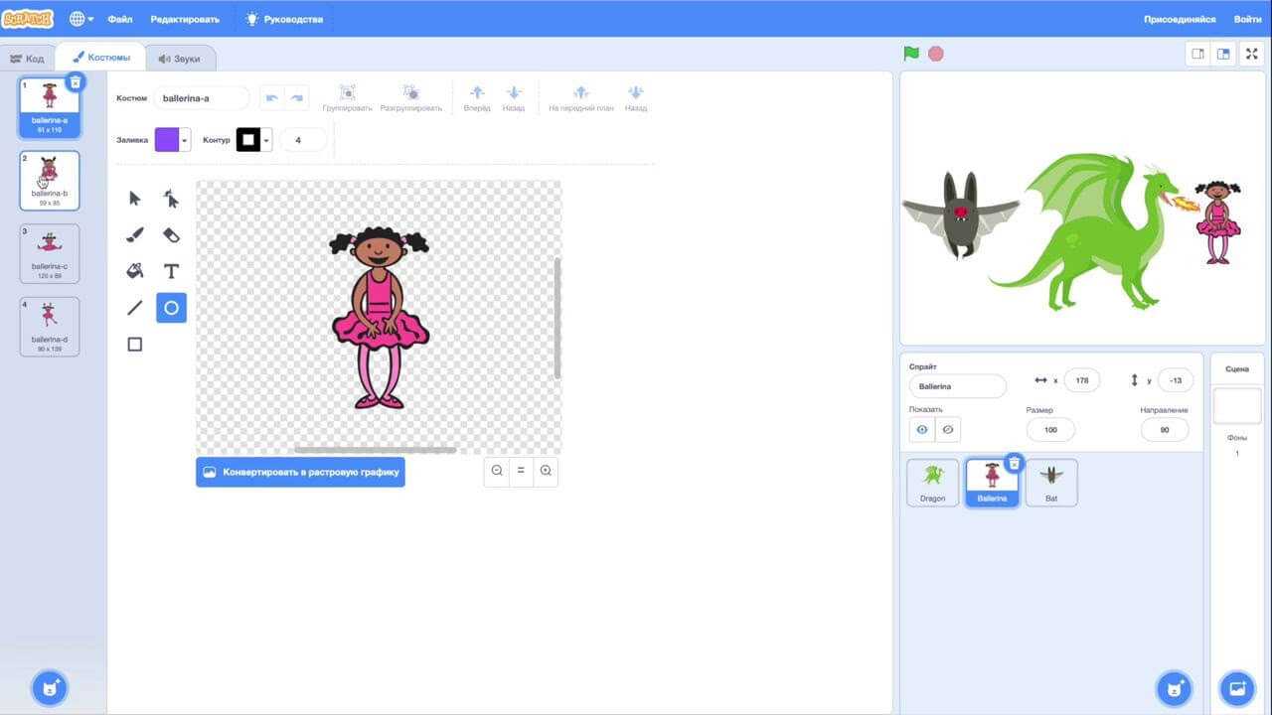Select the Fill bucket tool
The image size is (1272, 715).
click(135, 271)
